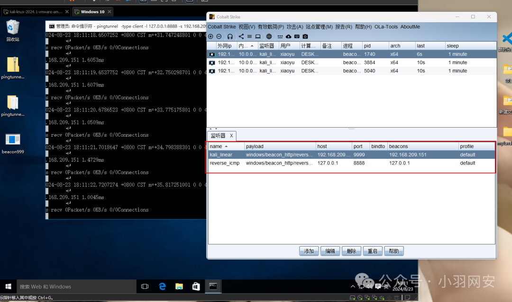Open Task View on the taskbar
The width and height of the screenshot is (512, 302).
pos(145,286)
